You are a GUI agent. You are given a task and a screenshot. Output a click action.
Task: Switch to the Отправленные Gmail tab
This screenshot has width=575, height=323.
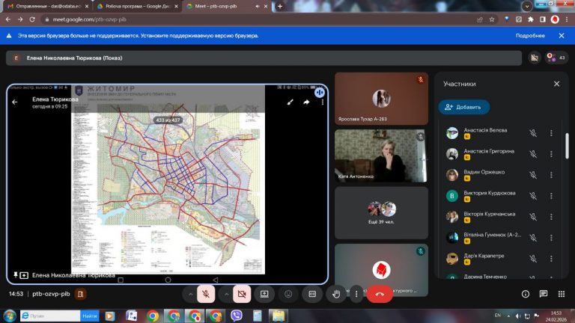[45, 6]
